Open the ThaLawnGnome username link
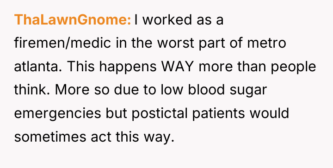Screen dimensions: 333x168 (x=73, y=20)
